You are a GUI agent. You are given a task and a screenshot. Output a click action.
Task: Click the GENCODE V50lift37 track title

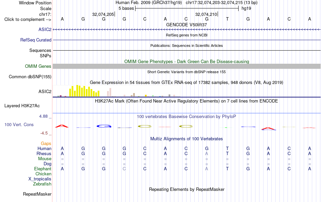pos(187,25)
